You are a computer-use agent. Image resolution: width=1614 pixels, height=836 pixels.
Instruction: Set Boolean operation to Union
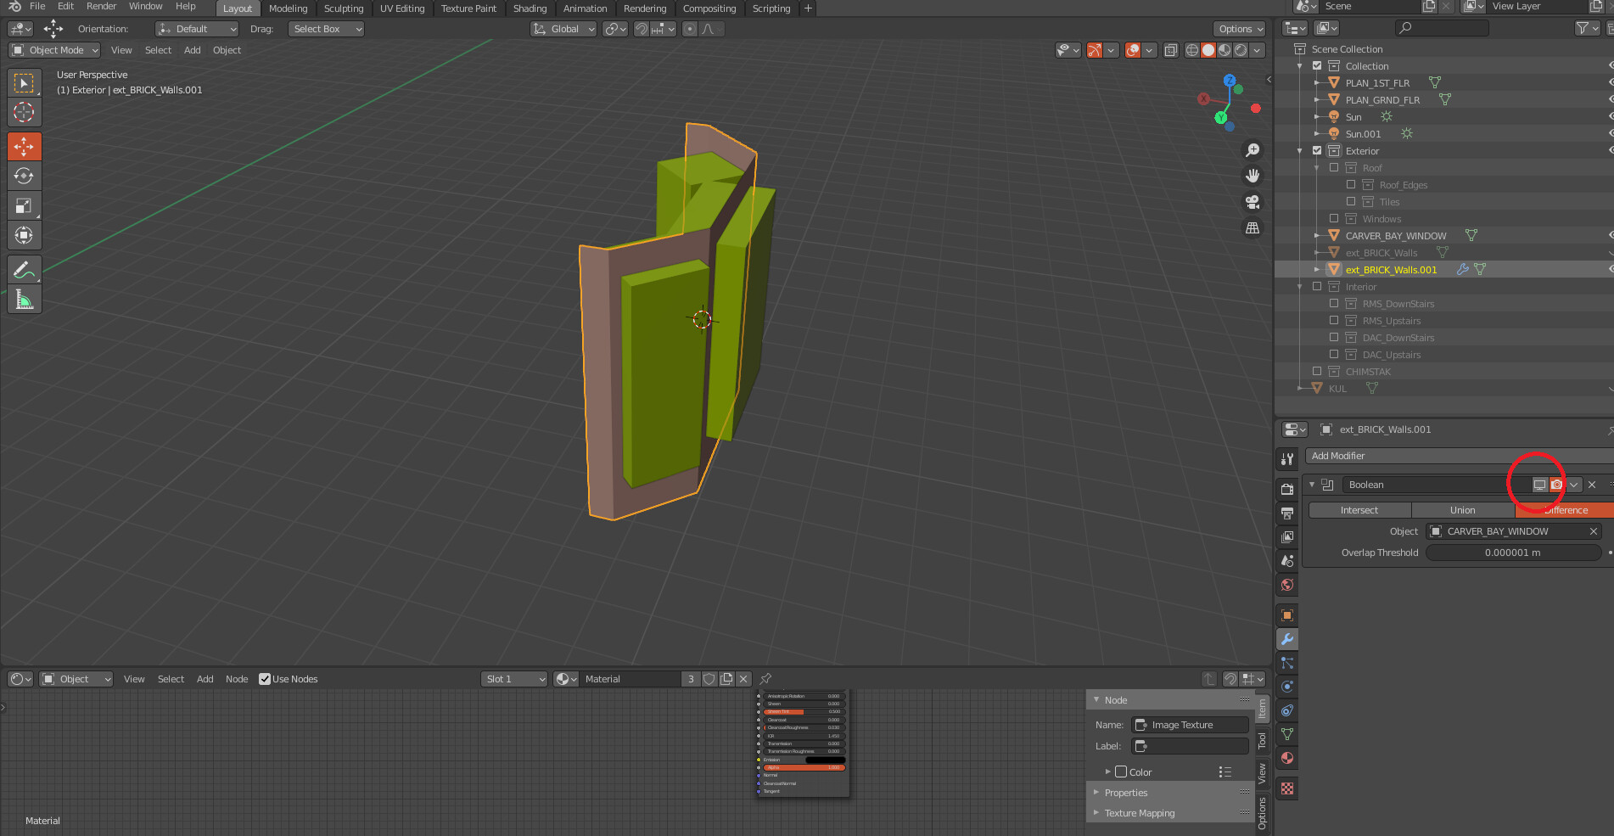1463,510
